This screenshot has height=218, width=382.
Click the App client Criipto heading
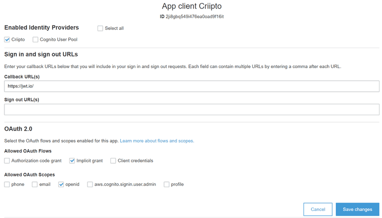coord(191,6)
